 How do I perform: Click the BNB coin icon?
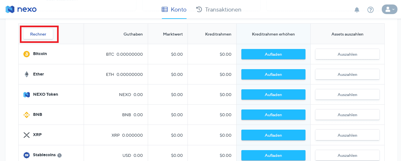tap(27, 115)
